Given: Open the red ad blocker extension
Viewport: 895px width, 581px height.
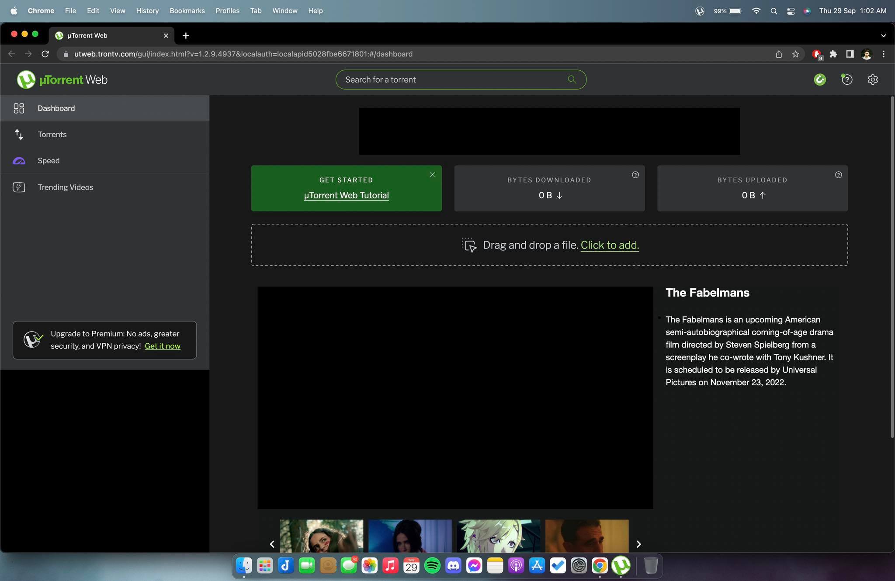Looking at the screenshot, I should point(816,54).
